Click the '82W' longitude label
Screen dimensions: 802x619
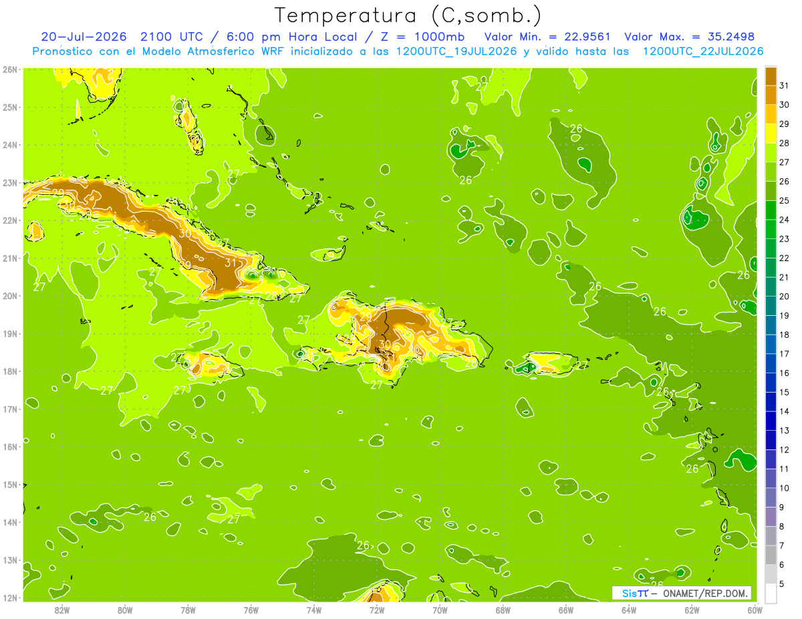click(x=62, y=610)
